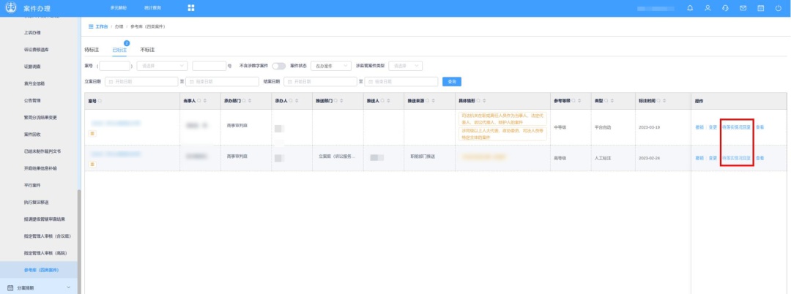
Task: Click the customer service headset icon
Action: click(x=725, y=8)
